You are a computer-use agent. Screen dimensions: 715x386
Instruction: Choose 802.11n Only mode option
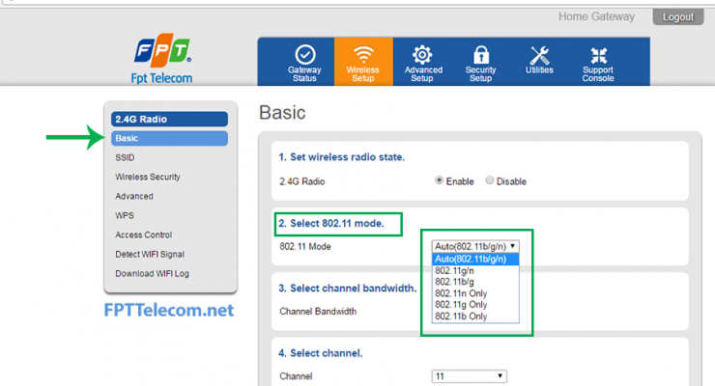click(x=475, y=293)
